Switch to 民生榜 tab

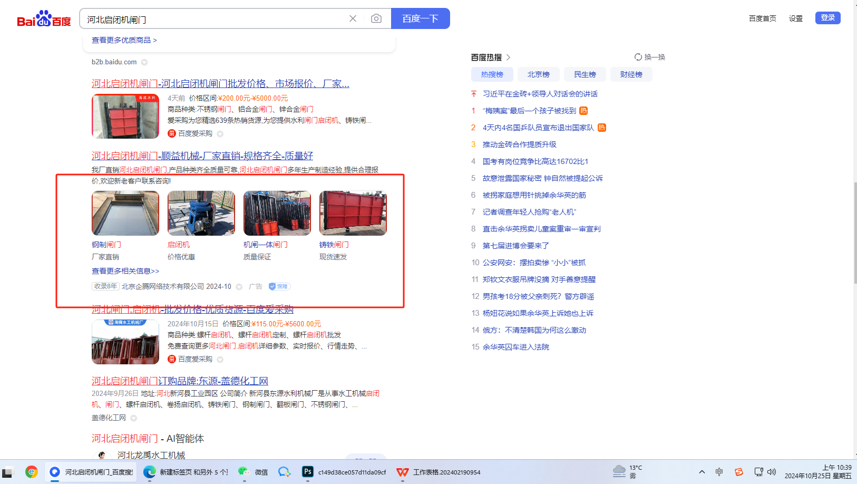(585, 74)
